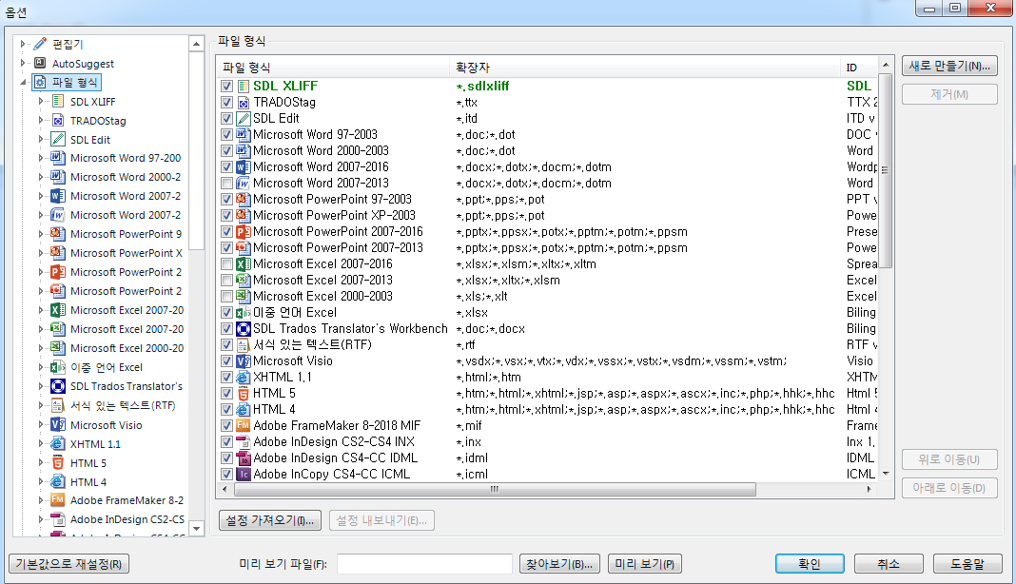Expand the AutoSuggest tree node
Image resolution: width=1016 pixels, height=584 pixels.
point(23,63)
